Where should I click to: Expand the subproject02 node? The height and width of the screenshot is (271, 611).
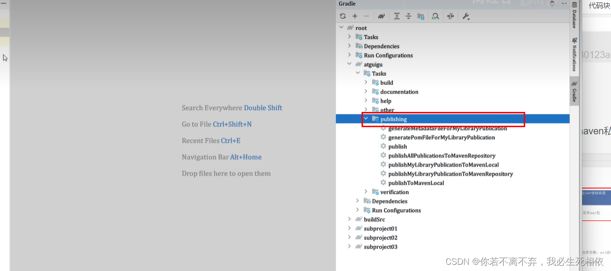[x=349, y=237]
